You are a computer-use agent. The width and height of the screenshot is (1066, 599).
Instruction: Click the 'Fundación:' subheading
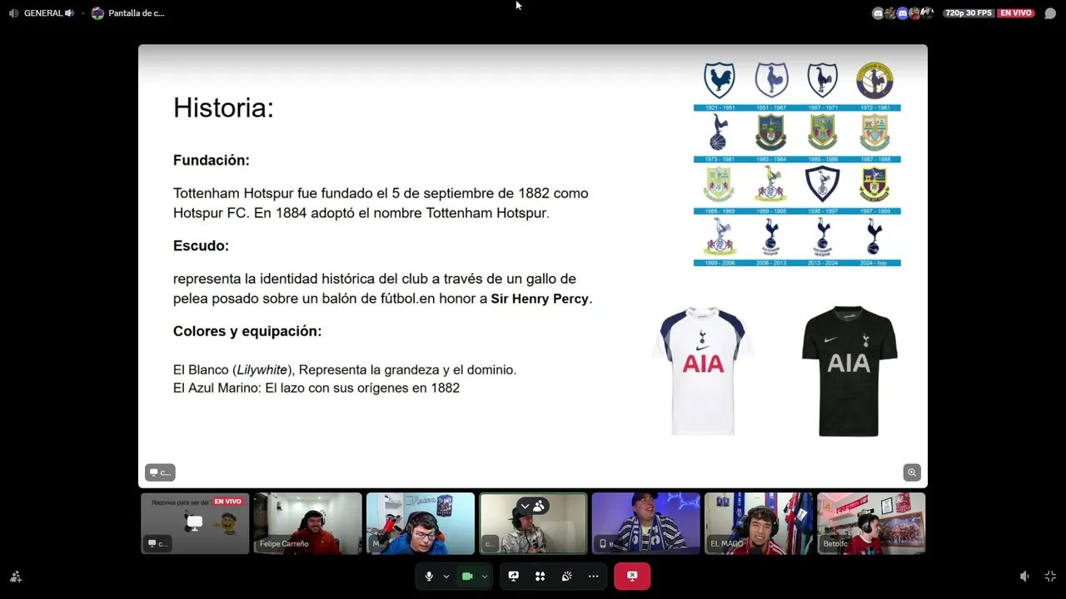[212, 161]
